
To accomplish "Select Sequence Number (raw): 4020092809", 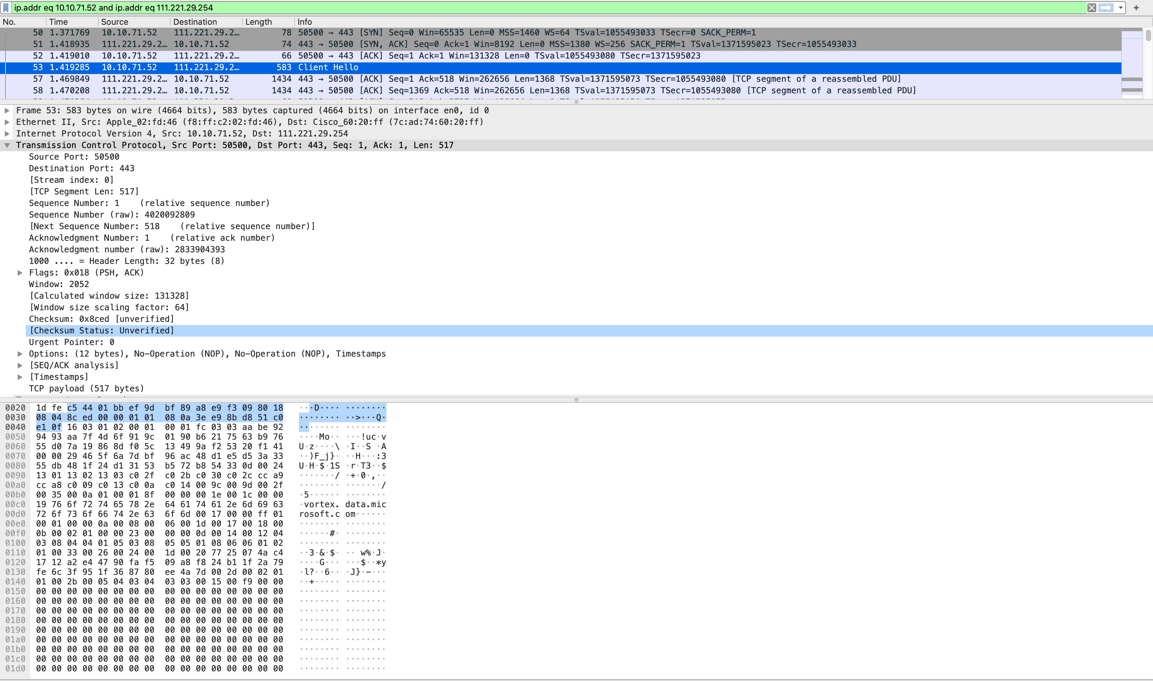I will pyautogui.click(x=111, y=215).
